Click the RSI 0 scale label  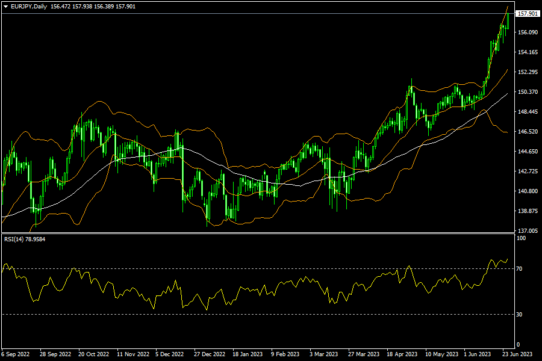pos(518,345)
